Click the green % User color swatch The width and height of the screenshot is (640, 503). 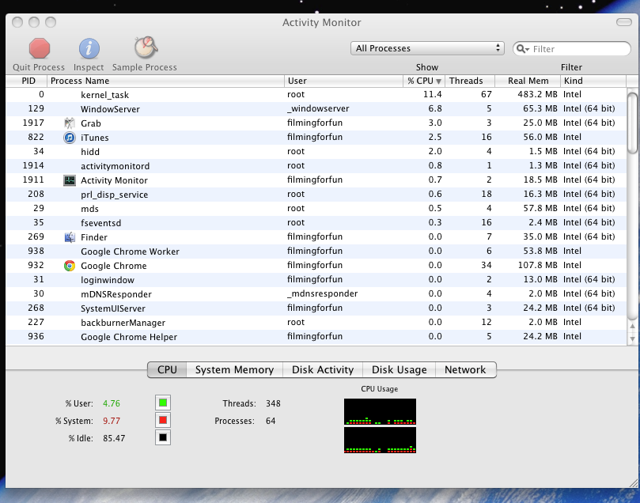tap(163, 403)
